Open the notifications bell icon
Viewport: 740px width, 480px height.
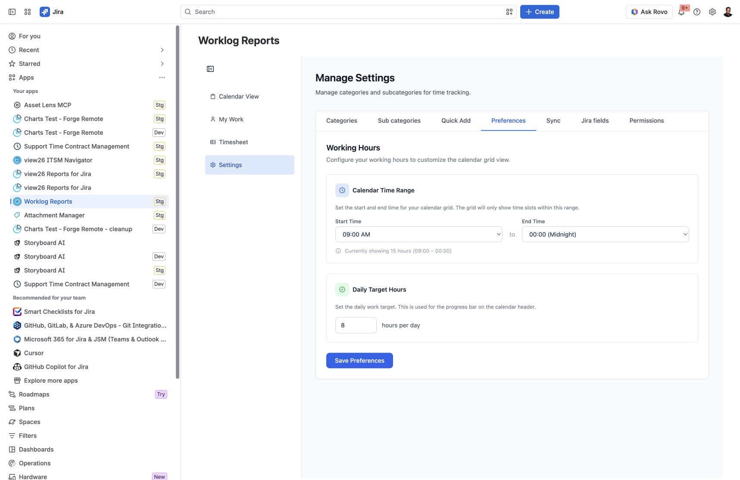coord(681,12)
